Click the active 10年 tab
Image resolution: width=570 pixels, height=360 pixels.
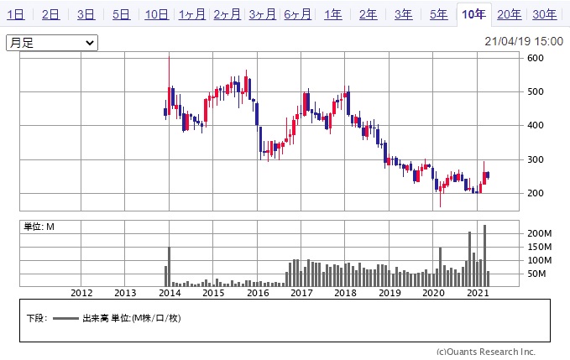tap(474, 14)
